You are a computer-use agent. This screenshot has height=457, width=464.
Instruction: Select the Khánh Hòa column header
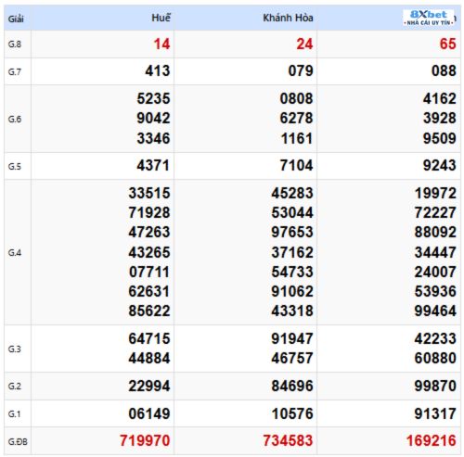pyautogui.click(x=288, y=18)
